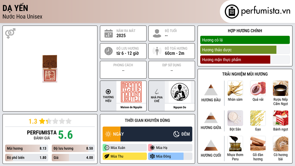Click the HƯƠNG CUỐI label
Screen dimensions: 295x166
211,155
